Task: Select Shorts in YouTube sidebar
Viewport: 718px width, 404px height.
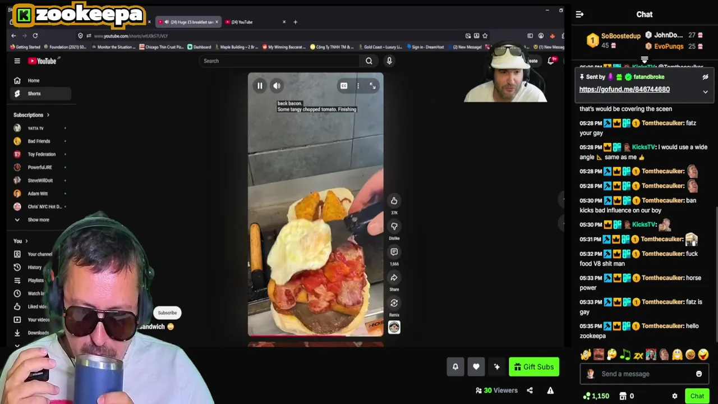Action: coord(39,94)
